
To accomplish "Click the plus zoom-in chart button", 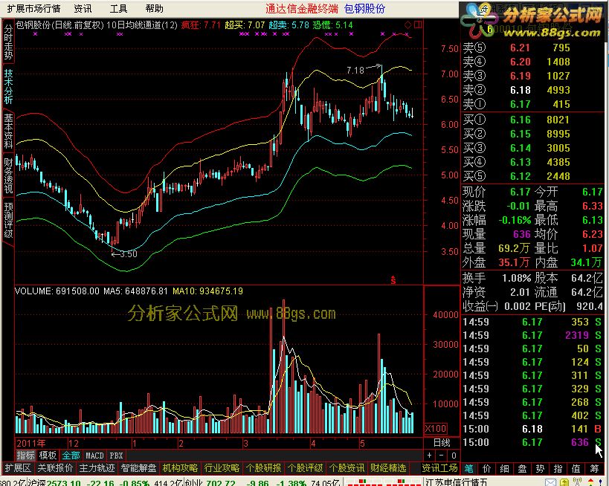I will click(x=429, y=456).
